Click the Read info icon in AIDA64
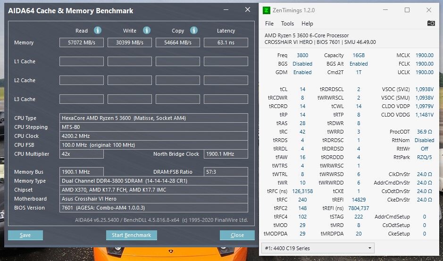The height and width of the screenshot is (261, 443). click(x=98, y=30)
